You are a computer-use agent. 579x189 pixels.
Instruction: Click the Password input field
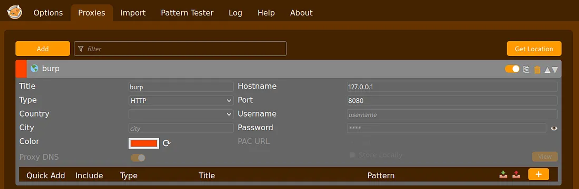coord(446,128)
